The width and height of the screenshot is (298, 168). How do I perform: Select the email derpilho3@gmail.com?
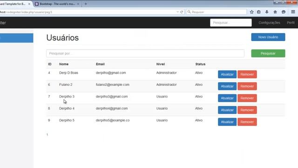(112, 97)
